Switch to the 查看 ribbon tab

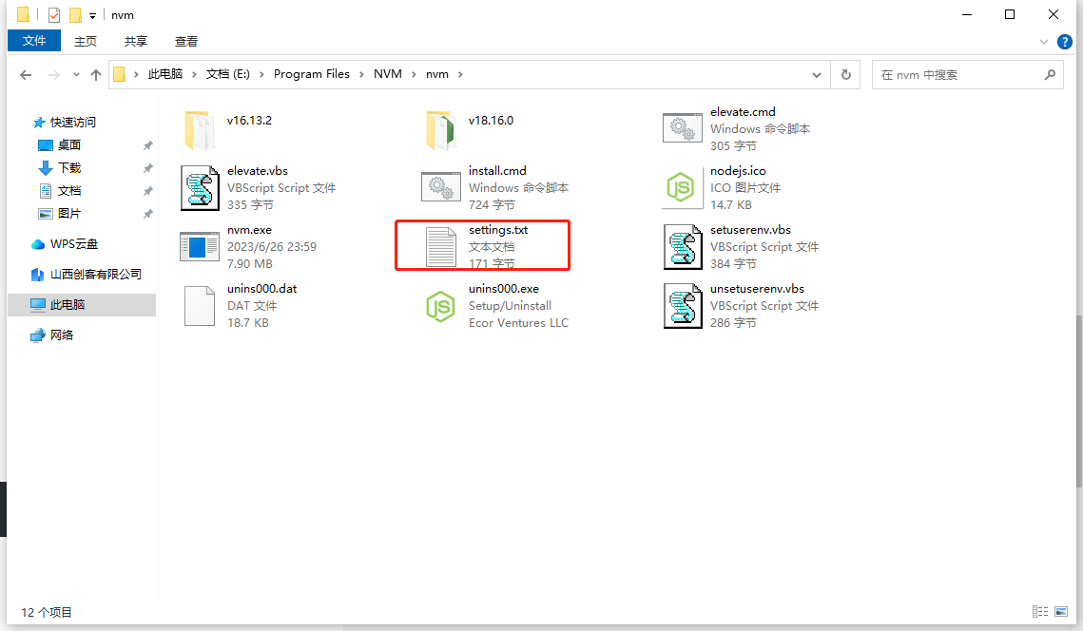tap(186, 41)
